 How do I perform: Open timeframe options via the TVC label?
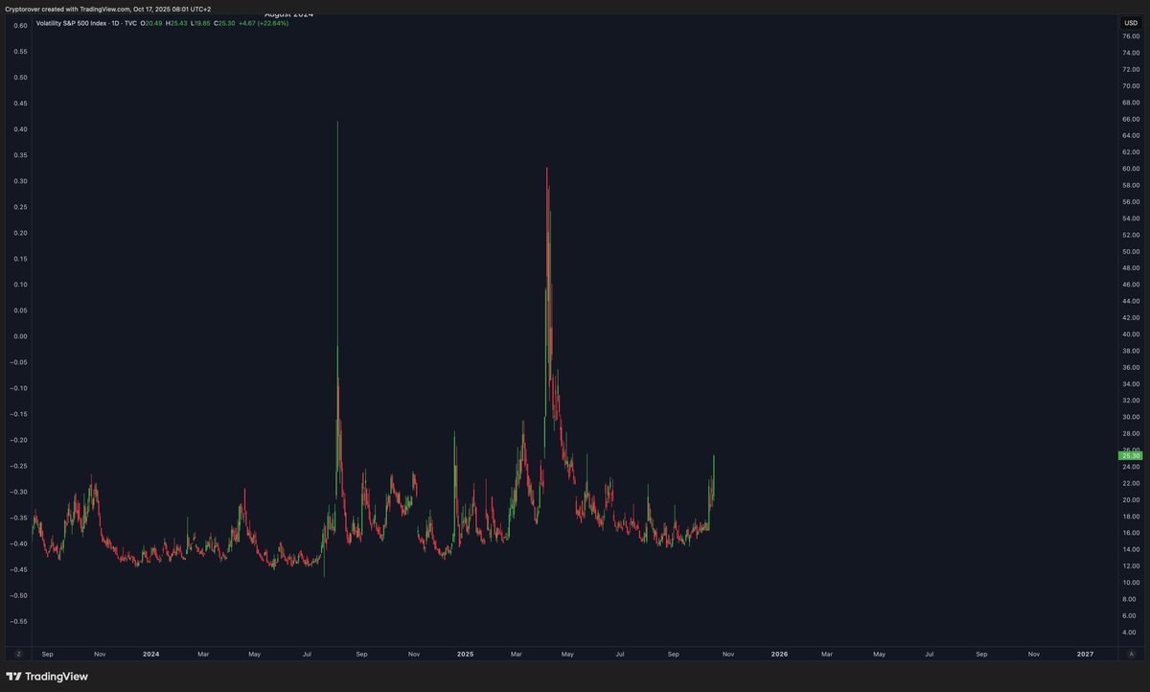129,22
